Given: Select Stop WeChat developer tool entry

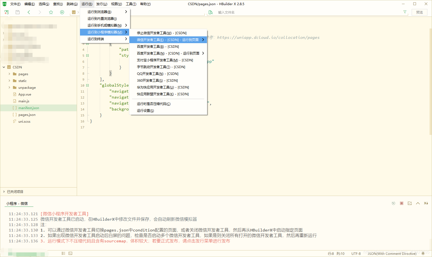Looking at the screenshot, I should tap(168, 33).
